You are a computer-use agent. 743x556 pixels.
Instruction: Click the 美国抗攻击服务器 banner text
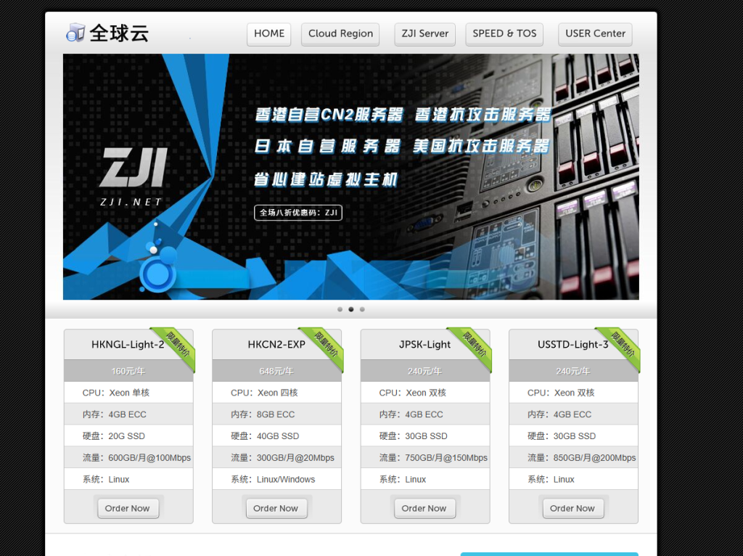pos(481,146)
